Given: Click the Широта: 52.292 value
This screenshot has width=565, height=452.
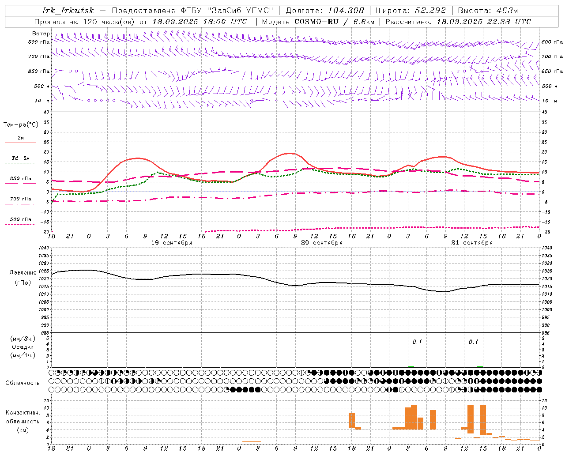Looking at the screenshot, I should 411,11.
